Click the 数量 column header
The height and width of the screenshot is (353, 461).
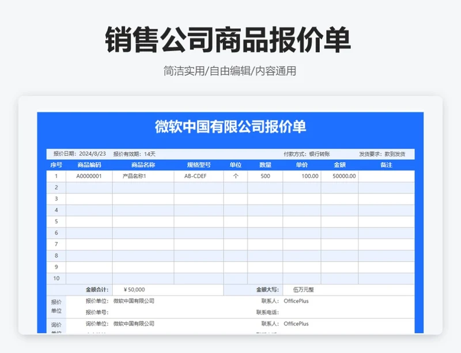tap(265, 165)
